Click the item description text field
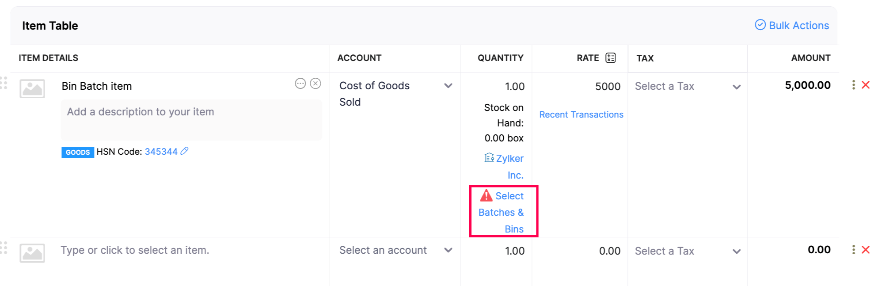Screen dimensions: 893x286 click(191, 120)
